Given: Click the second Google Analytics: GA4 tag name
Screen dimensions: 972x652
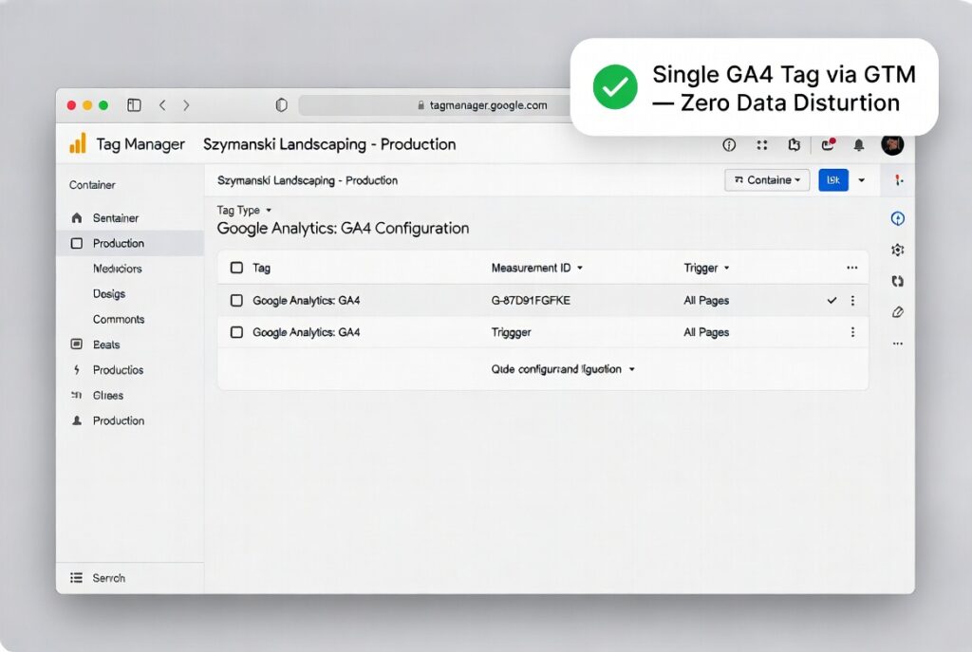Looking at the screenshot, I should [x=307, y=332].
